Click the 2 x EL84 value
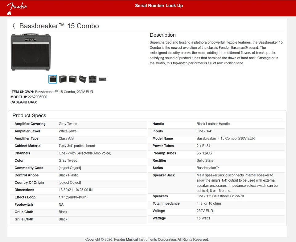296x242 pixels. click(203, 146)
